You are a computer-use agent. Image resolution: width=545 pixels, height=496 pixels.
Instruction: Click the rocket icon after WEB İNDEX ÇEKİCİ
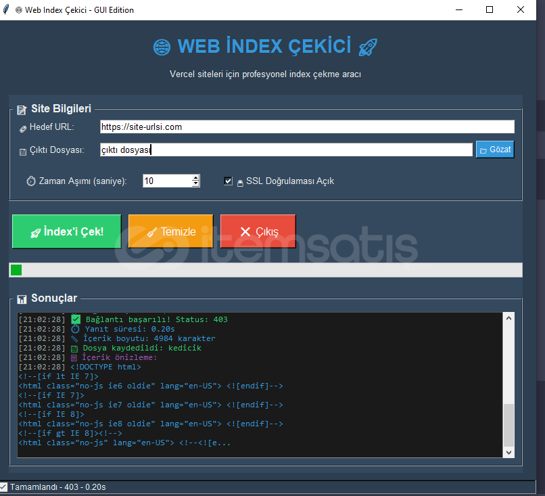[368, 47]
